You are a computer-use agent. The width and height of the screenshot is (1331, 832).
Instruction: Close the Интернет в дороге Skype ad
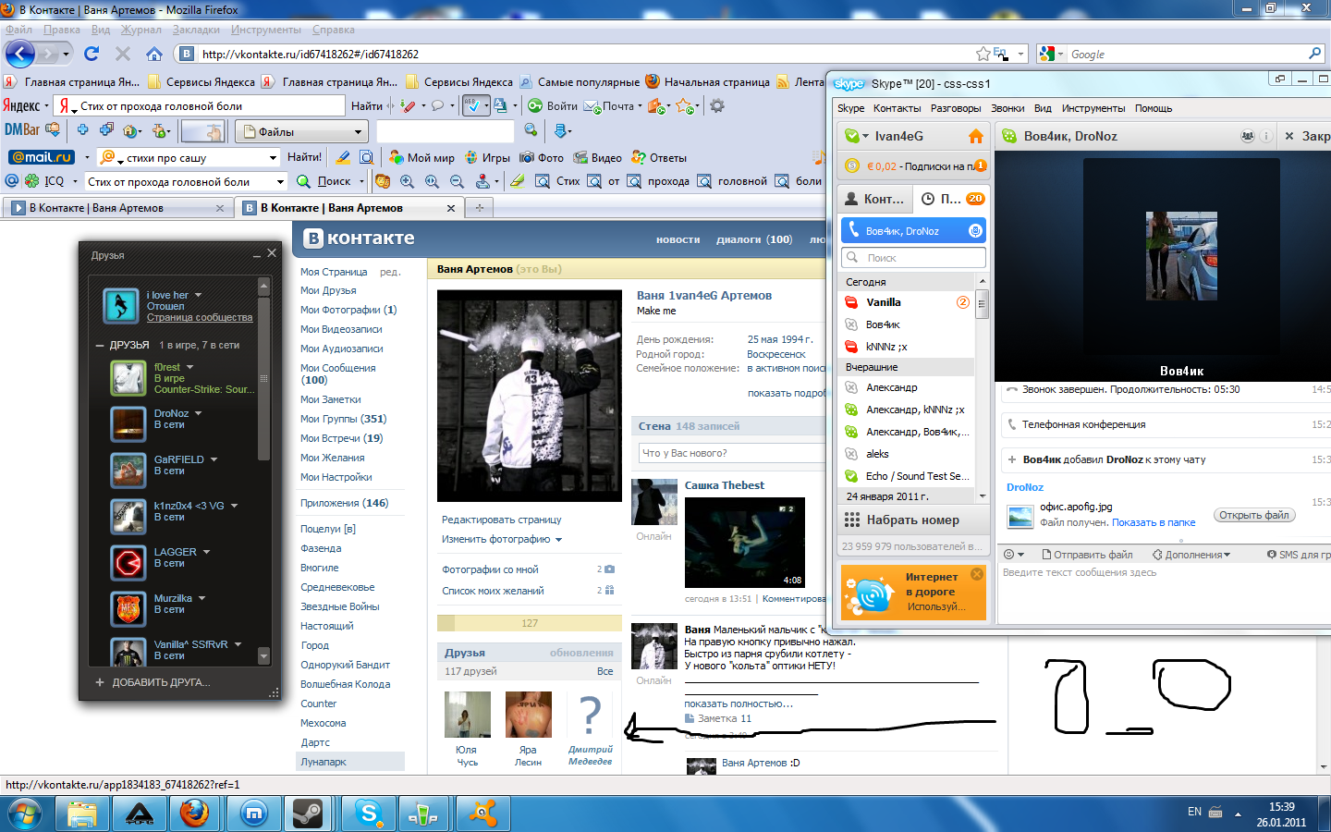(x=977, y=574)
